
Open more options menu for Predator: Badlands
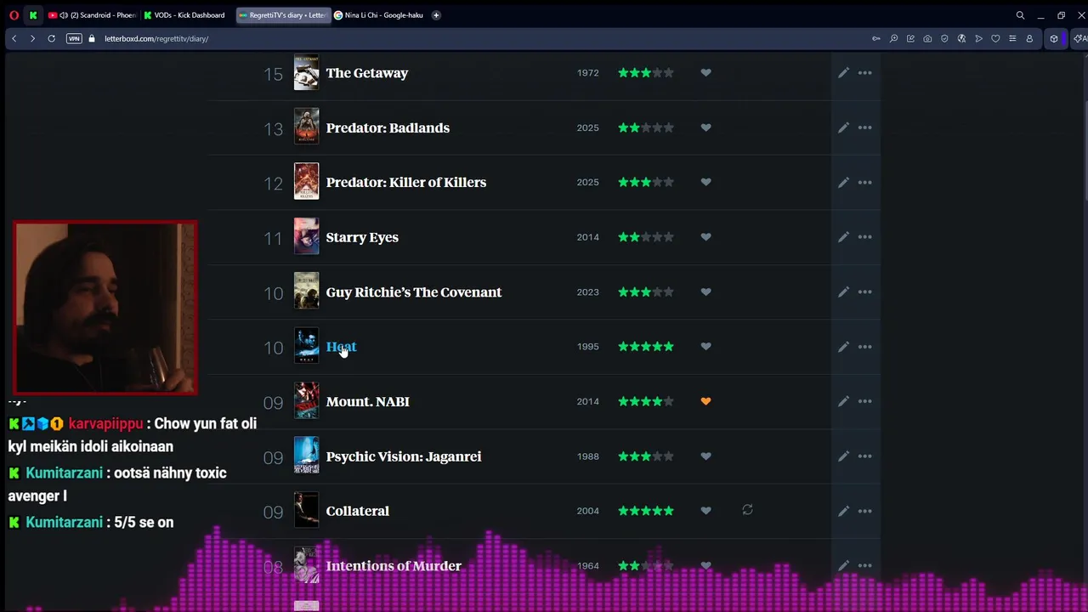point(864,127)
